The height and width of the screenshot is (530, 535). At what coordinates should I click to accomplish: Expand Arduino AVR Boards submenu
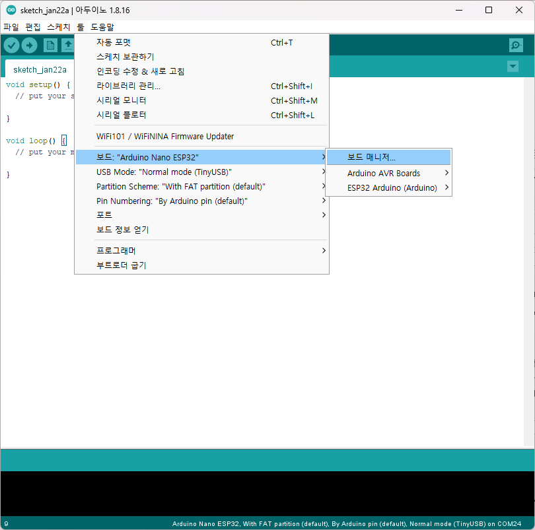[x=388, y=173]
